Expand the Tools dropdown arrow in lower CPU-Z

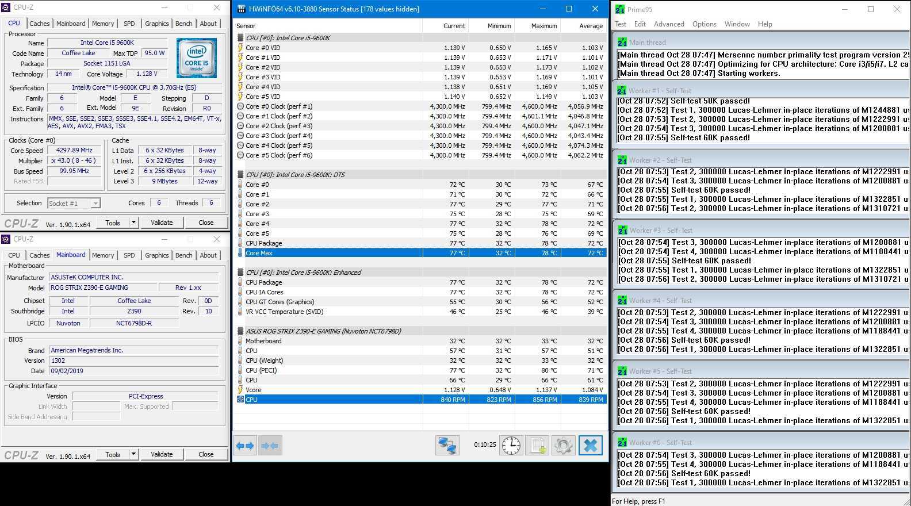point(133,454)
